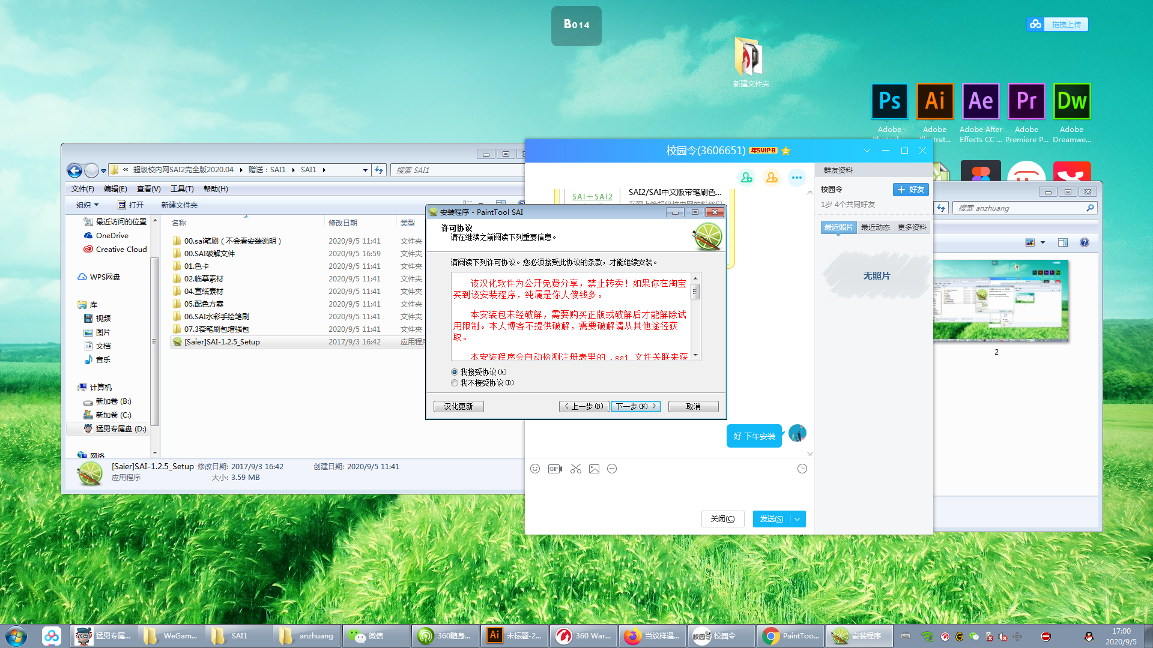Click the search SAI1 input field
Screen dimensions: 1153x648
[x=456, y=170]
